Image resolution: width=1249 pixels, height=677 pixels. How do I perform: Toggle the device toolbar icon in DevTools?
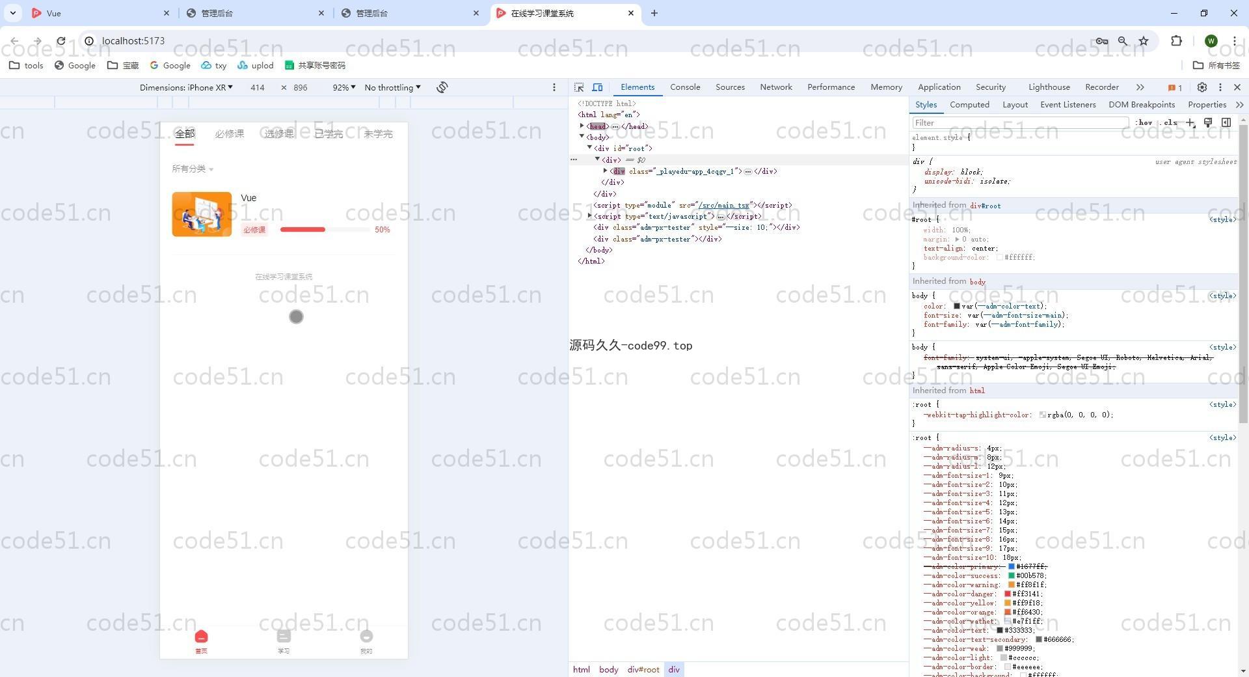tap(597, 87)
